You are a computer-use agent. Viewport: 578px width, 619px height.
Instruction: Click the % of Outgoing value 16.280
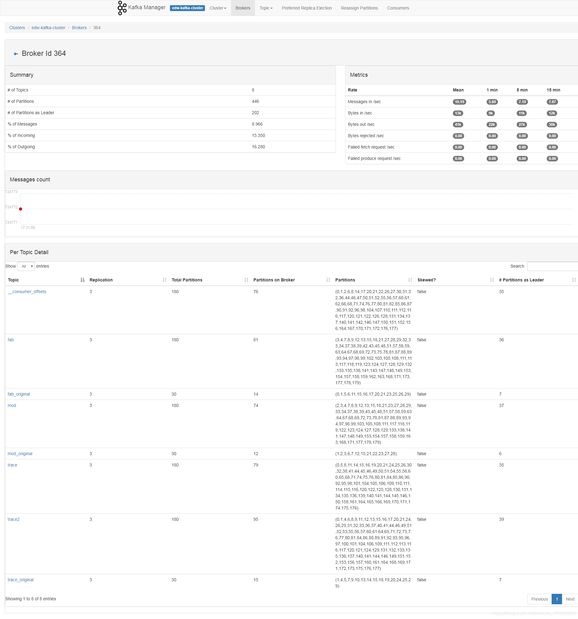pyautogui.click(x=258, y=147)
